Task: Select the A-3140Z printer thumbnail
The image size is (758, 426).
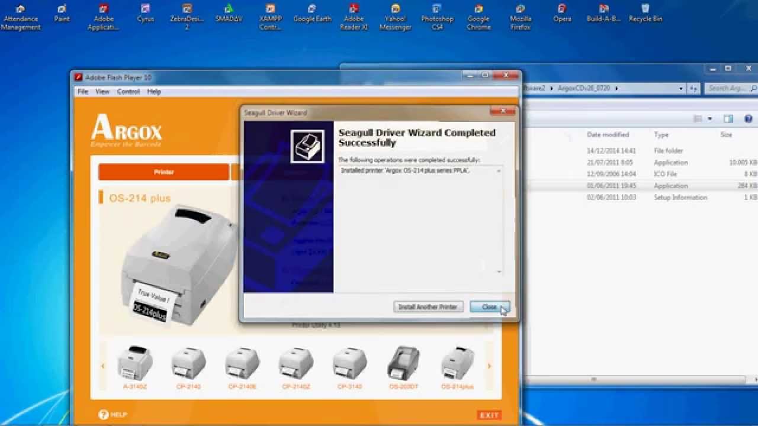Action: click(135, 368)
